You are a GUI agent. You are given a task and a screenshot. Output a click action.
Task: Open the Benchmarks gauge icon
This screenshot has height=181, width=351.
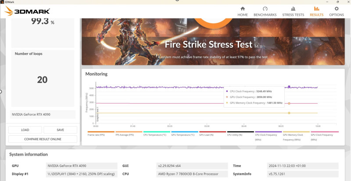click(265, 9)
